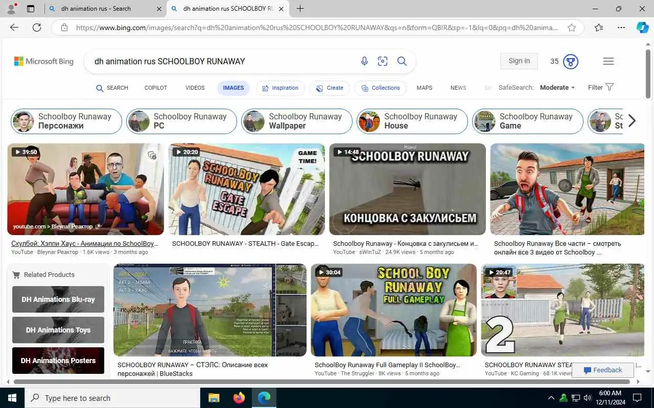Select the IMAGES tab
Image resolution: width=654 pixels, height=408 pixels.
coord(233,88)
